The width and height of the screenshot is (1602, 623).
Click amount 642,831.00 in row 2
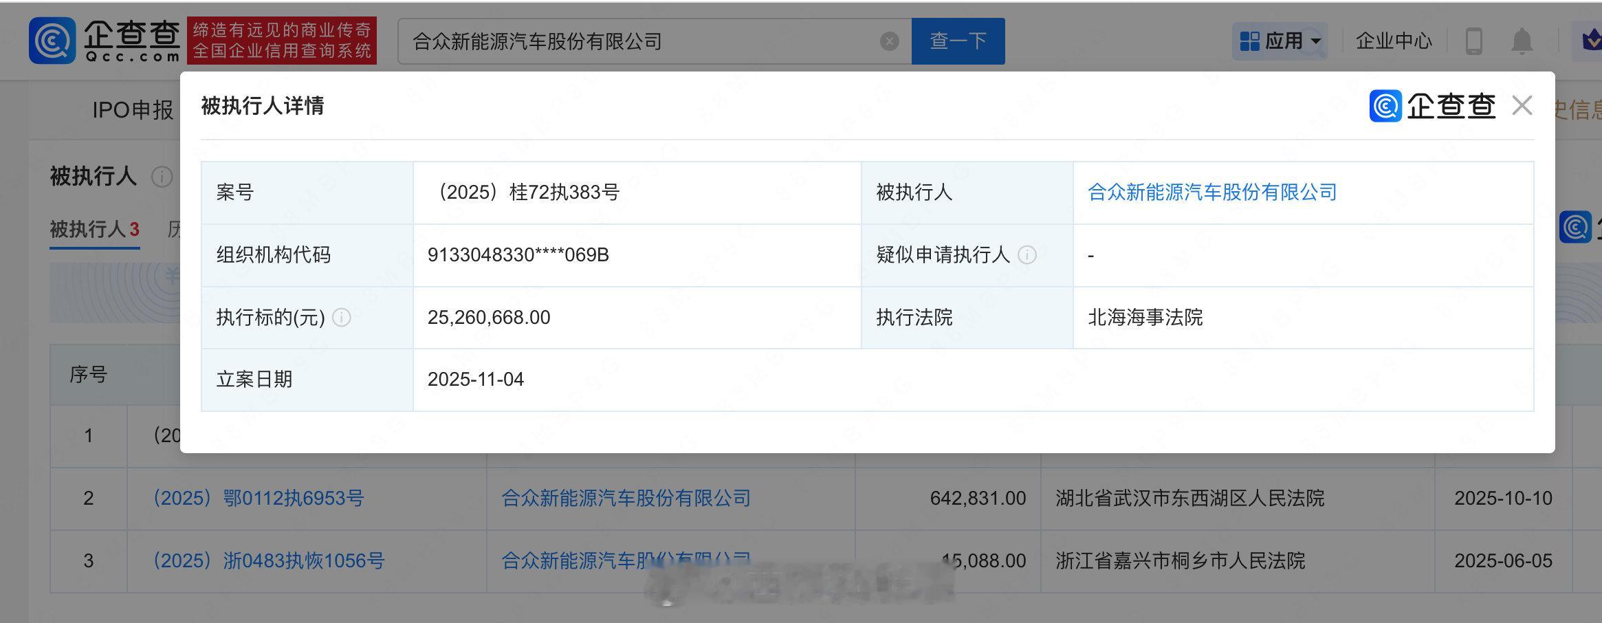[x=978, y=498]
